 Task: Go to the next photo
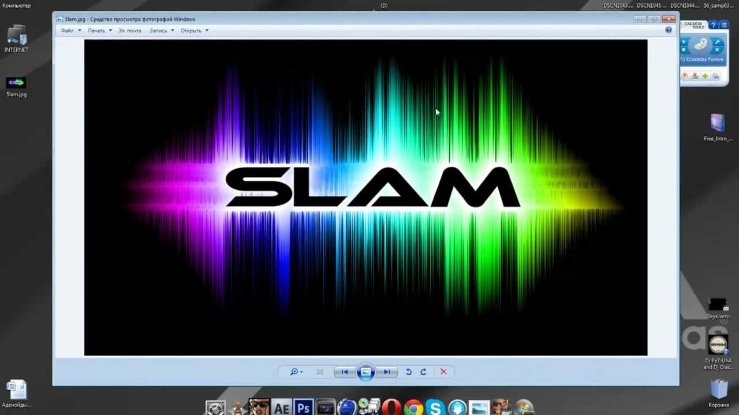point(387,372)
